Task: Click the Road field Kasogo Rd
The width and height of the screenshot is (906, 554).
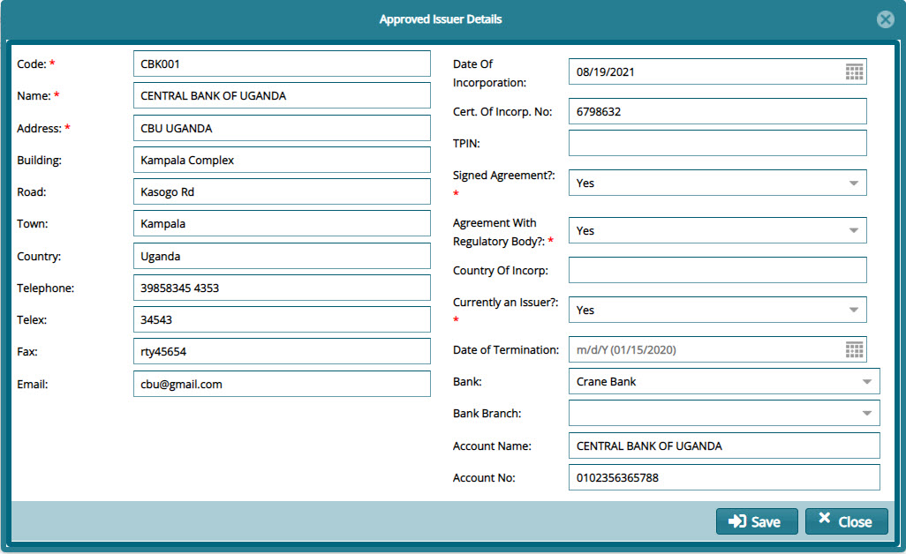Action: [x=282, y=191]
